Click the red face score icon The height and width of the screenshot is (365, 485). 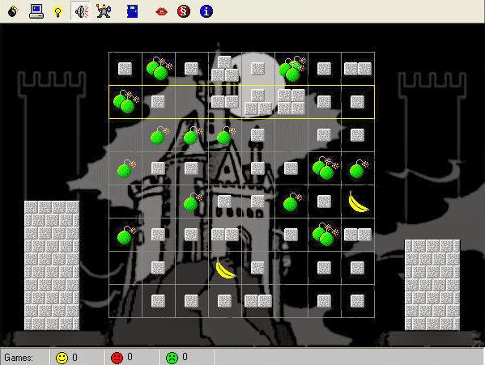pos(117,358)
